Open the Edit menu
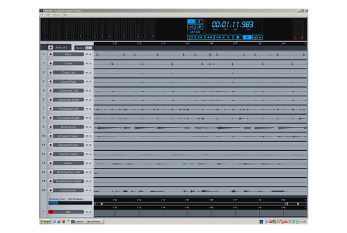The width and height of the screenshot is (347, 233). (x=48, y=15)
